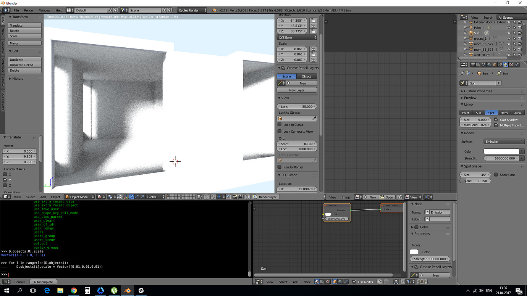This screenshot has height=296, width=527.
Task: Click the Mirror button
Action: 24,43
